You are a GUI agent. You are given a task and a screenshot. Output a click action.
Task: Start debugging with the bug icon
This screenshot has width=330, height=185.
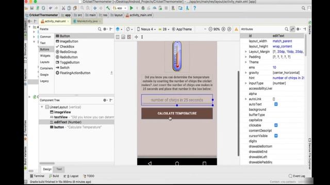click(x=143, y=8)
